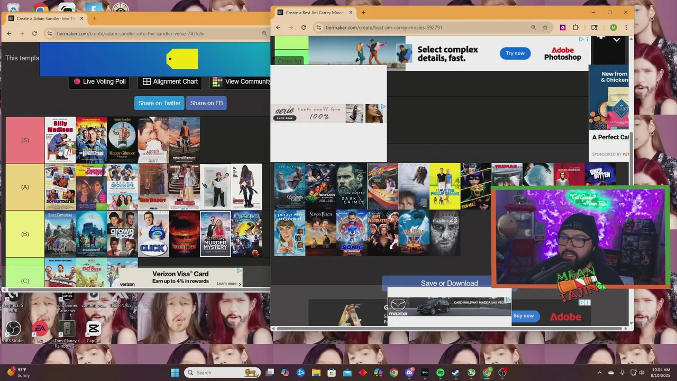Screen dimensions: 677x381
Task: Show hidden system tray icons chevron
Action: coord(600,373)
